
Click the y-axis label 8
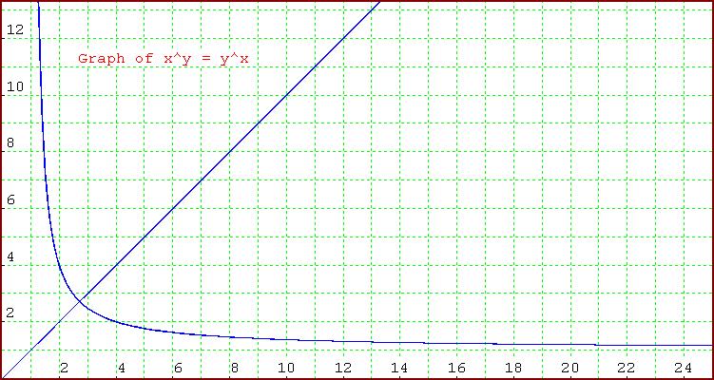[13, 144]
